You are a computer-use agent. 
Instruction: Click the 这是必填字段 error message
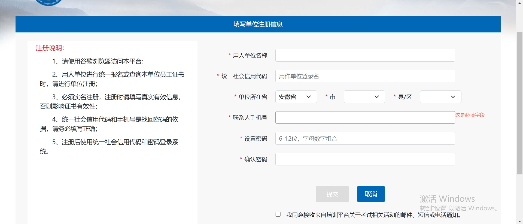470,115
